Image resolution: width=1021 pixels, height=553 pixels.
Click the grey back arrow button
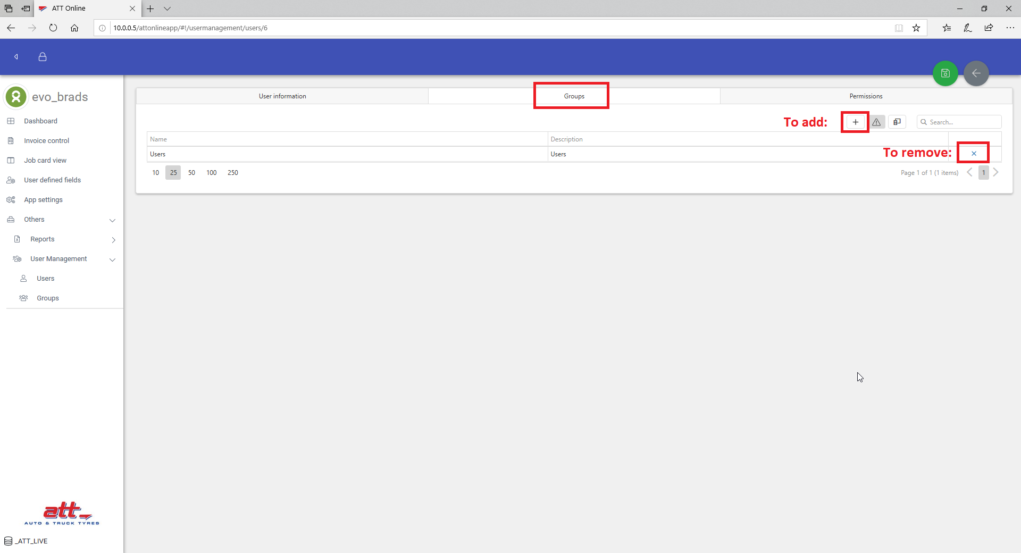point(976,73)
